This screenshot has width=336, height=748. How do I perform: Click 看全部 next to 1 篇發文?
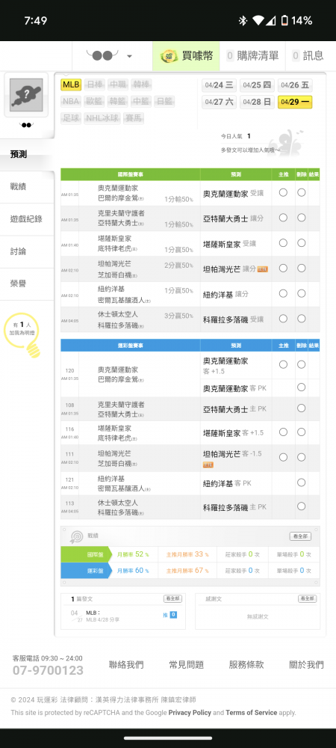pos(172,598)
